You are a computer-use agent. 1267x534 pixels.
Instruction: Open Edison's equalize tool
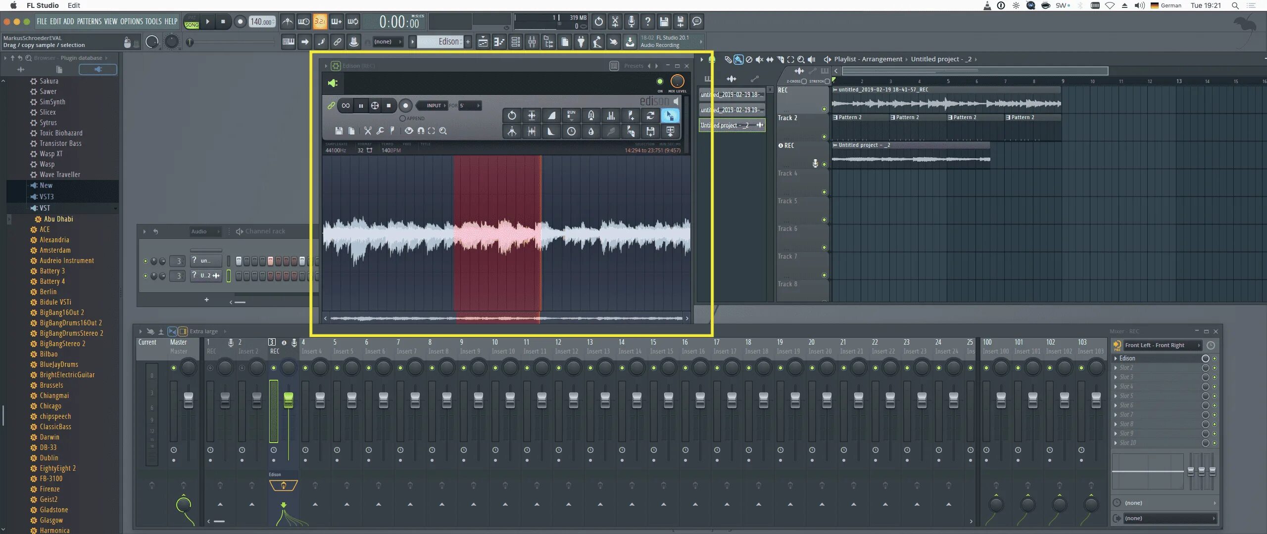coord(611,116)
